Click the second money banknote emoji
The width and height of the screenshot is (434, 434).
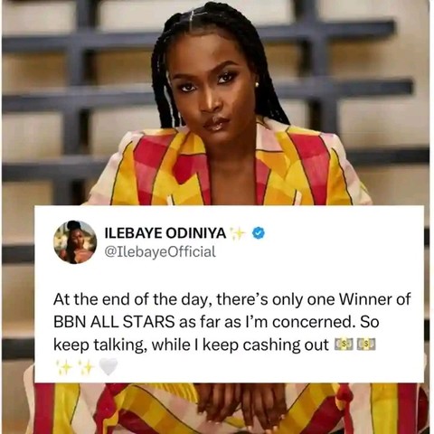click(366, 344)
